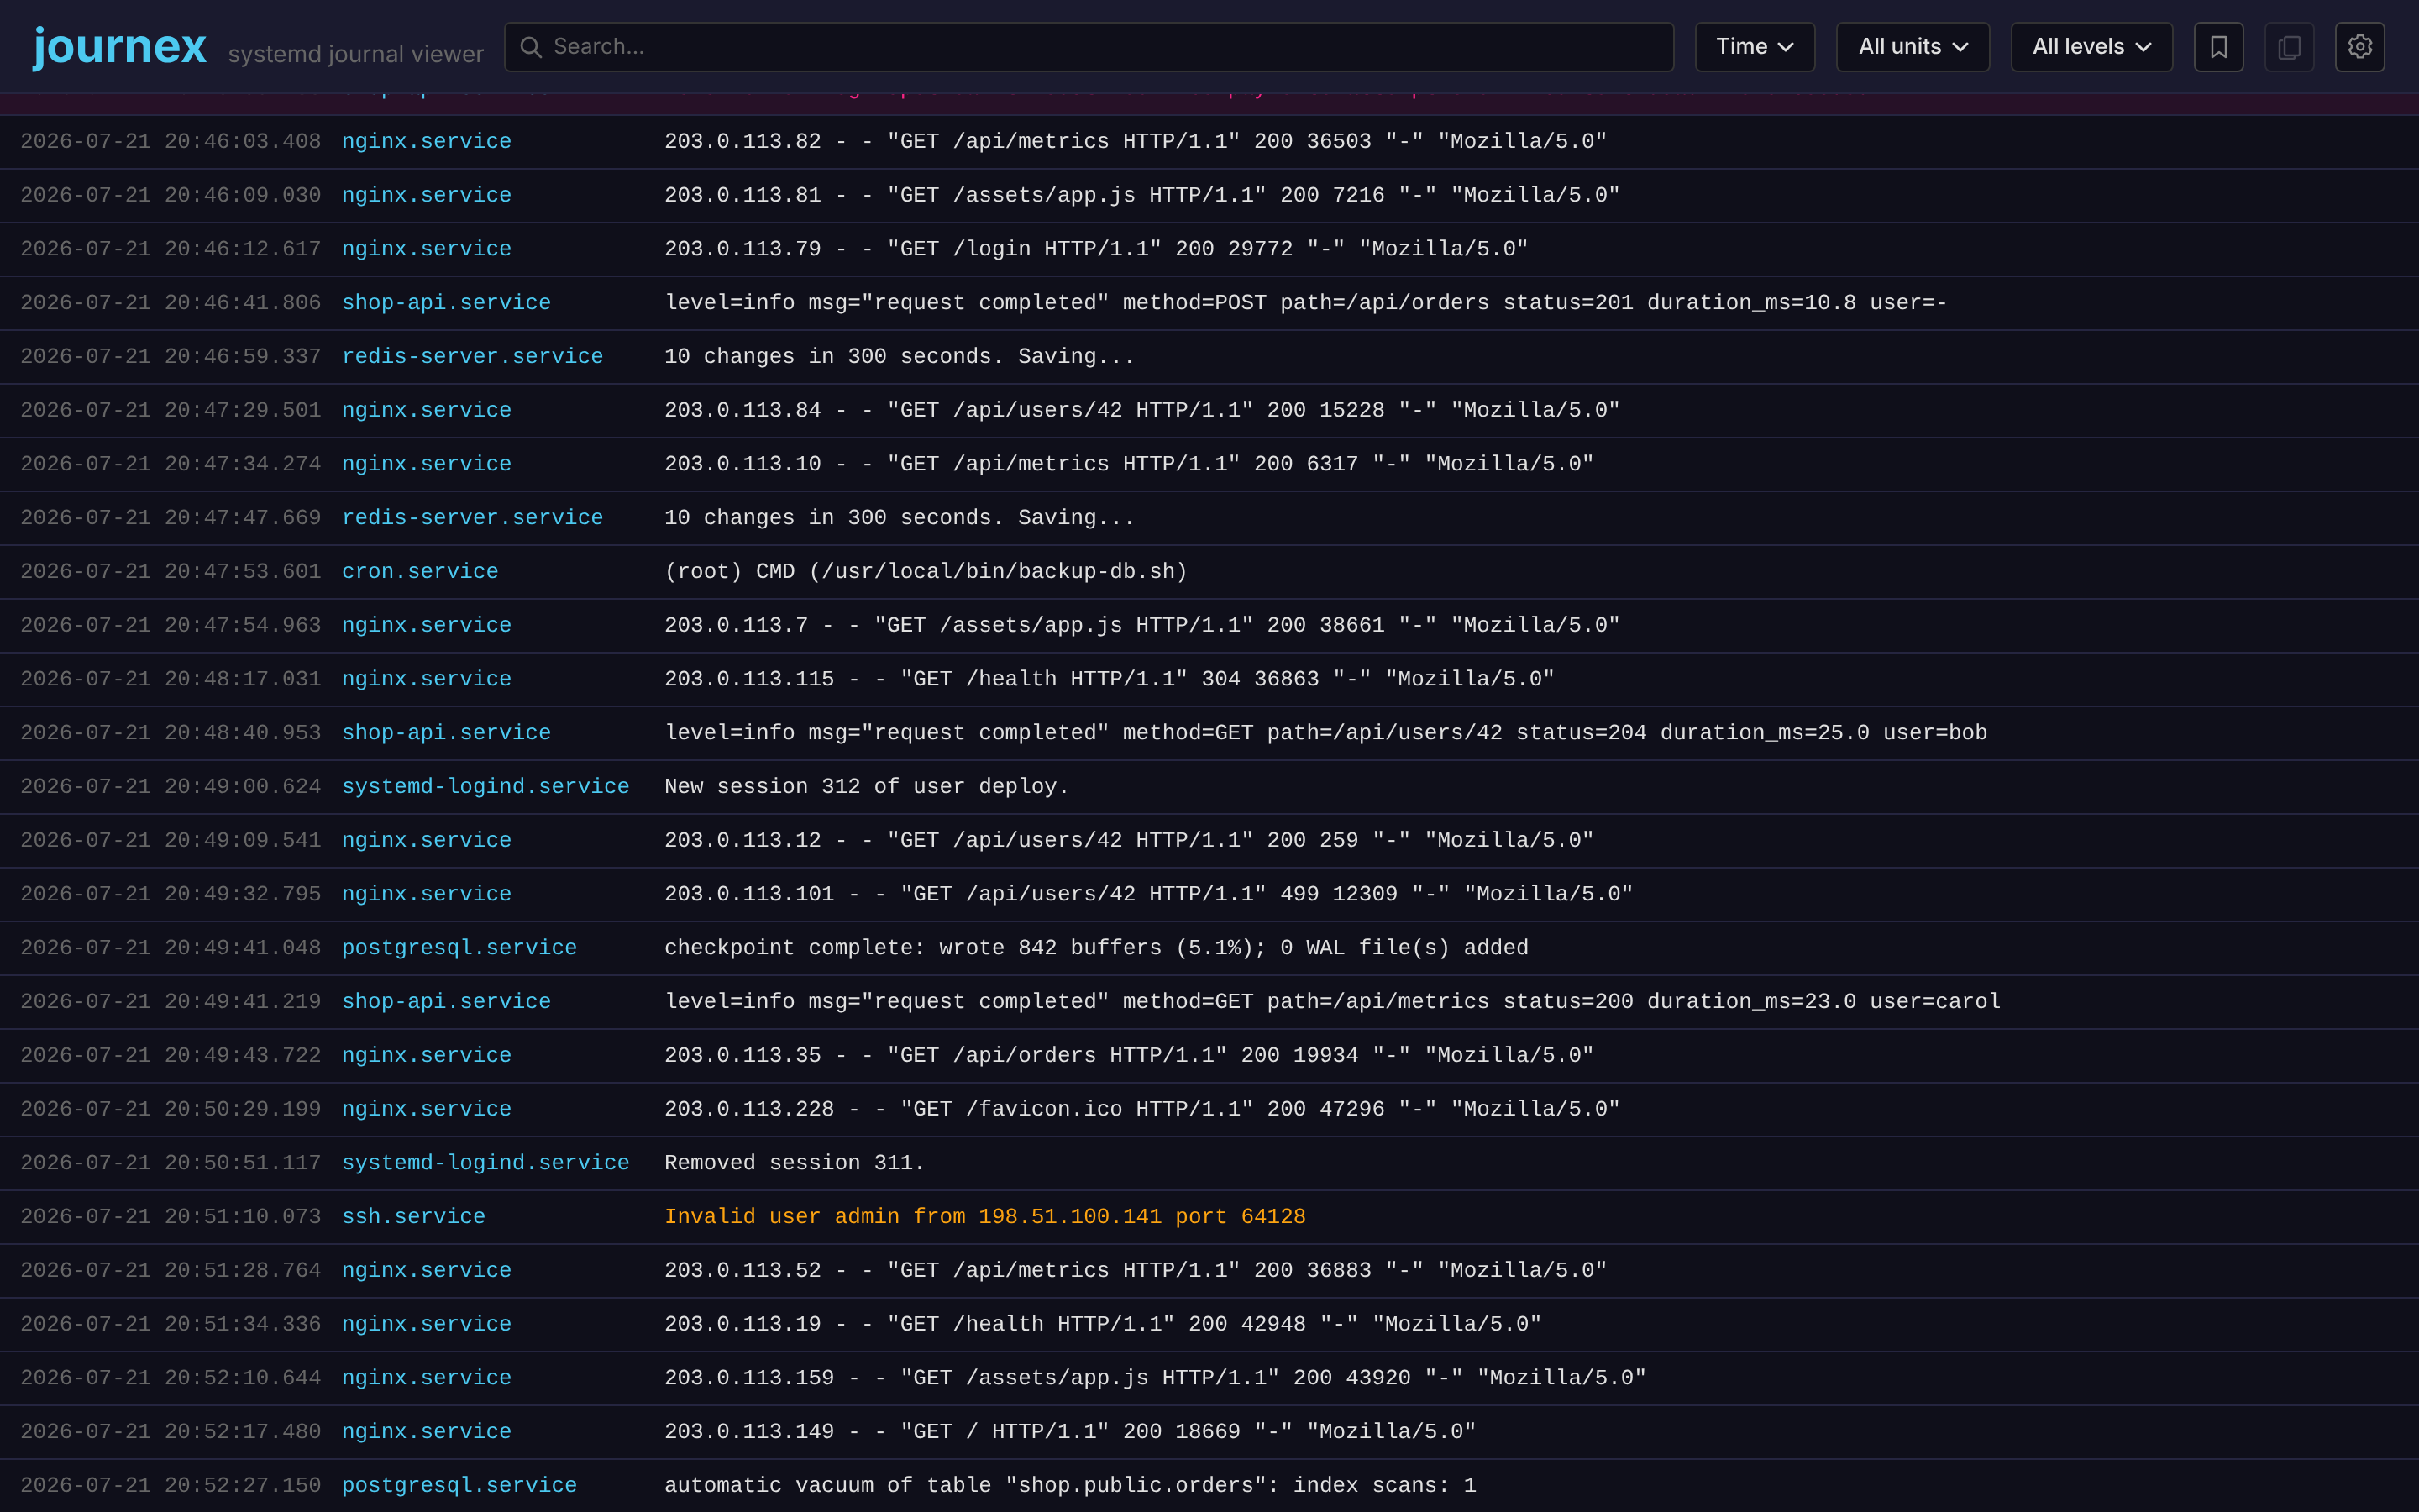2419x1512 pixels.
Task: Click the user=bob request completed message
Action: coord(1325,733)
